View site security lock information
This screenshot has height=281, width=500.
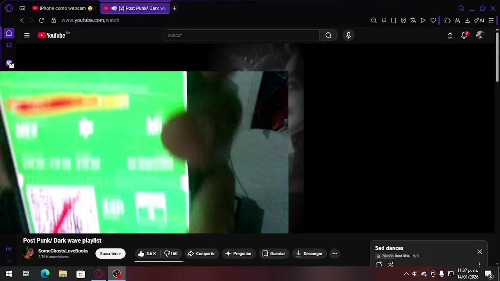click(54, 20)
